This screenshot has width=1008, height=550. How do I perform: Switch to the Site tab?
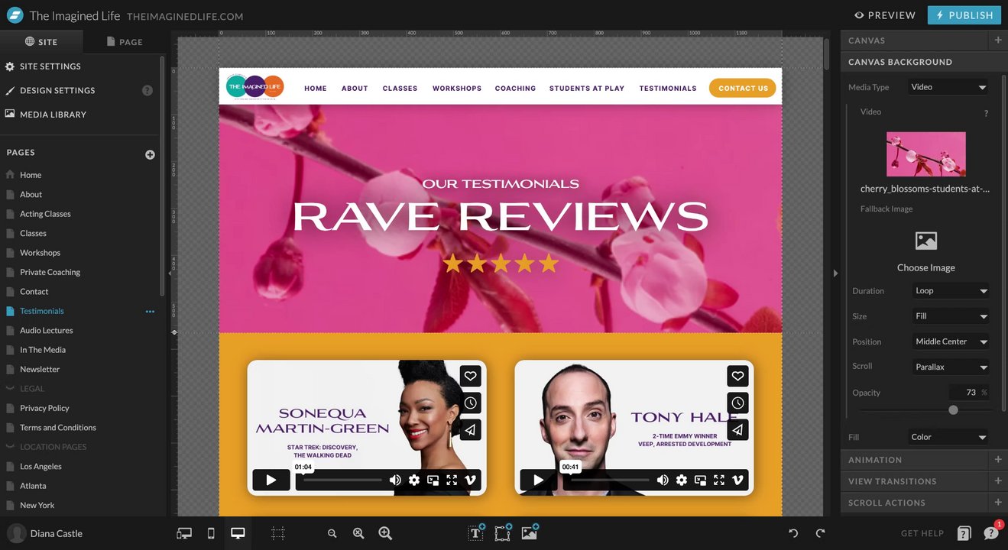[x=41, y=42]
